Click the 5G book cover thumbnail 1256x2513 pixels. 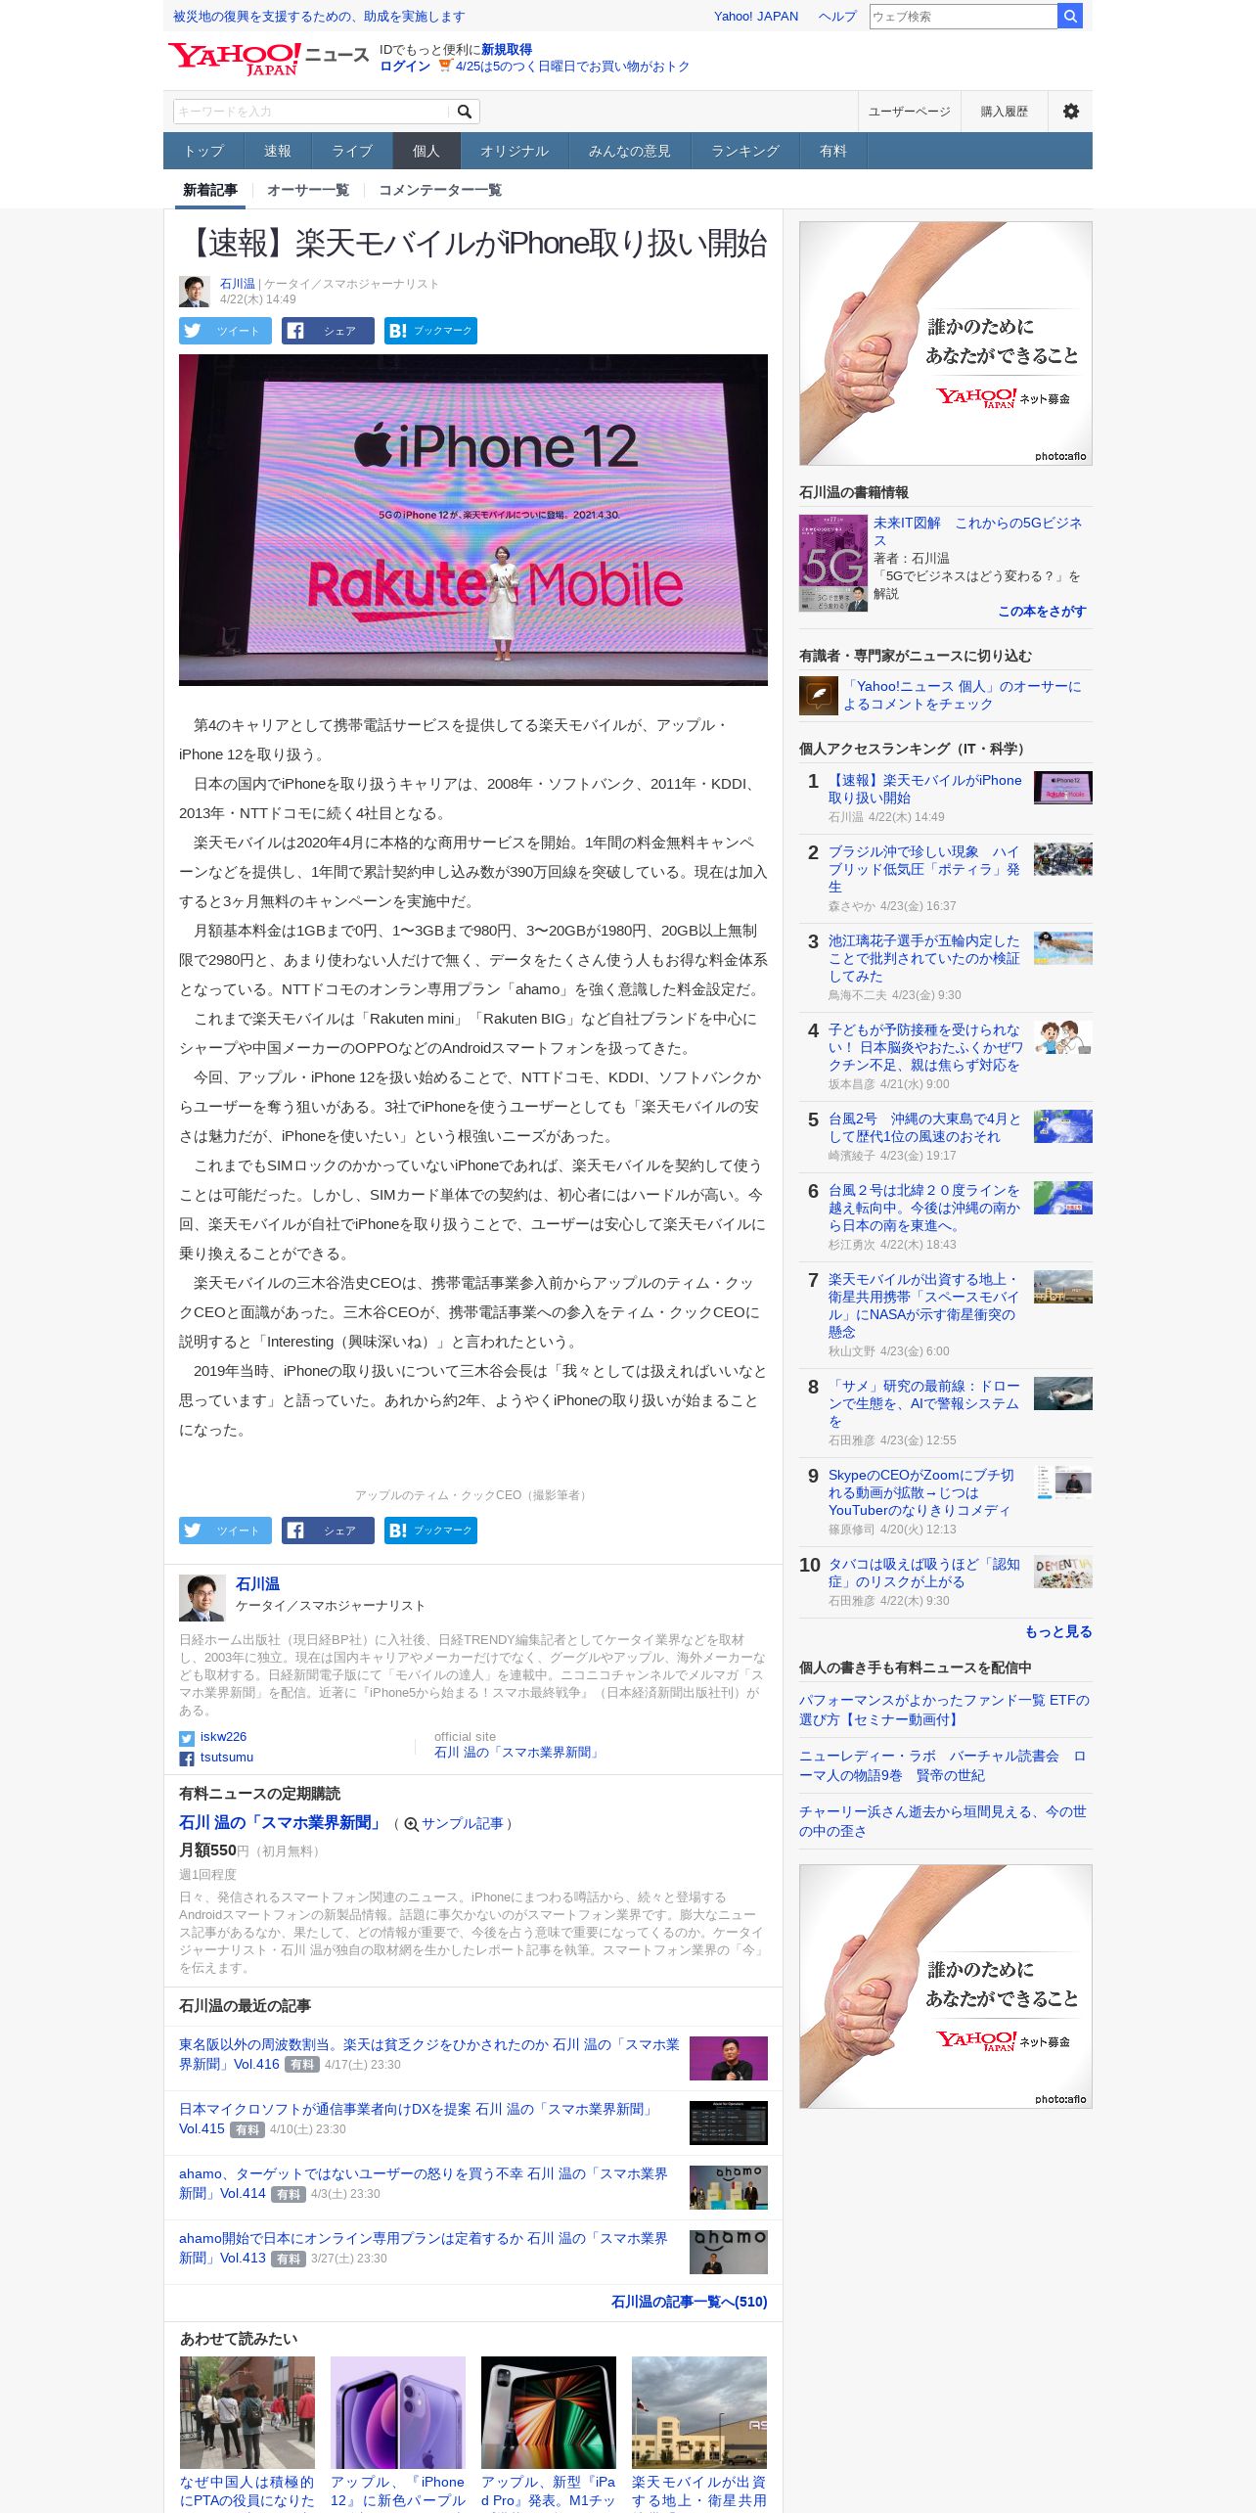833,563
